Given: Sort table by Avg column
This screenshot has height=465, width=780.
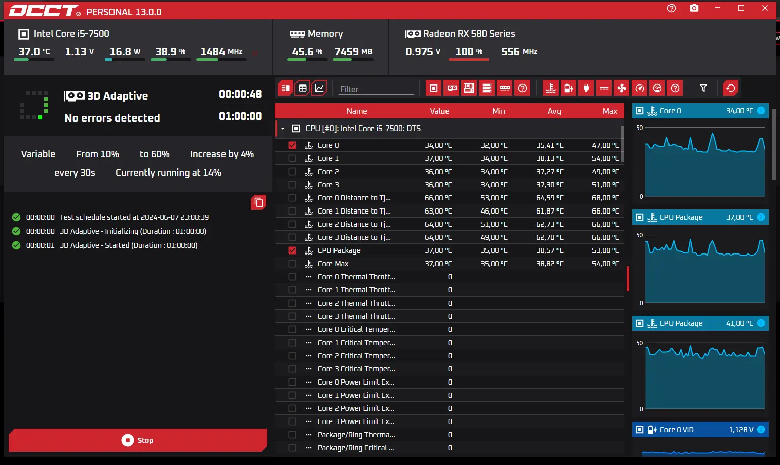Looking at the screenshot, I should tap(554, 111).
